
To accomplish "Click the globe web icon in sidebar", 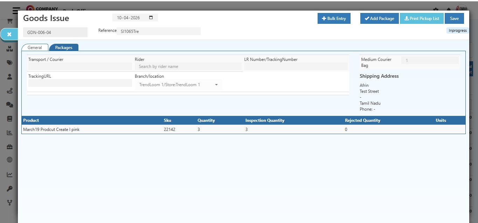I will pos(9,160).
